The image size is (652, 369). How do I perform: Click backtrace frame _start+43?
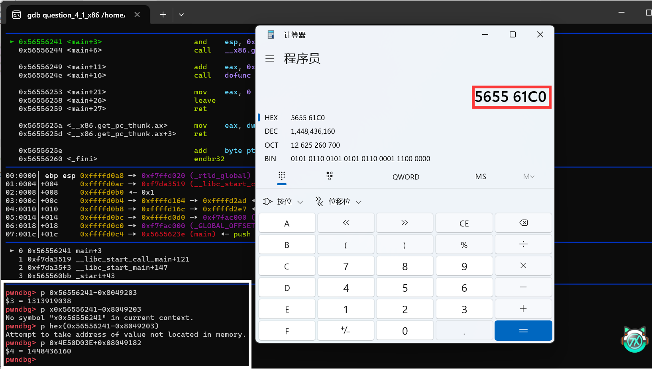(67, 276)
